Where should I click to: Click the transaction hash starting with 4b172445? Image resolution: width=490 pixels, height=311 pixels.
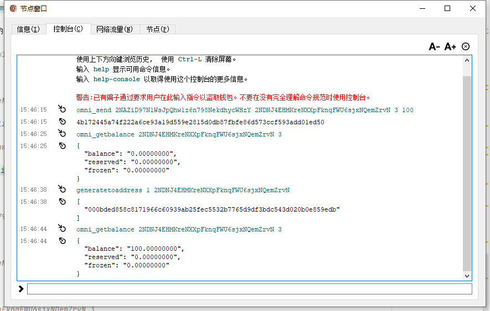[200, 122]
